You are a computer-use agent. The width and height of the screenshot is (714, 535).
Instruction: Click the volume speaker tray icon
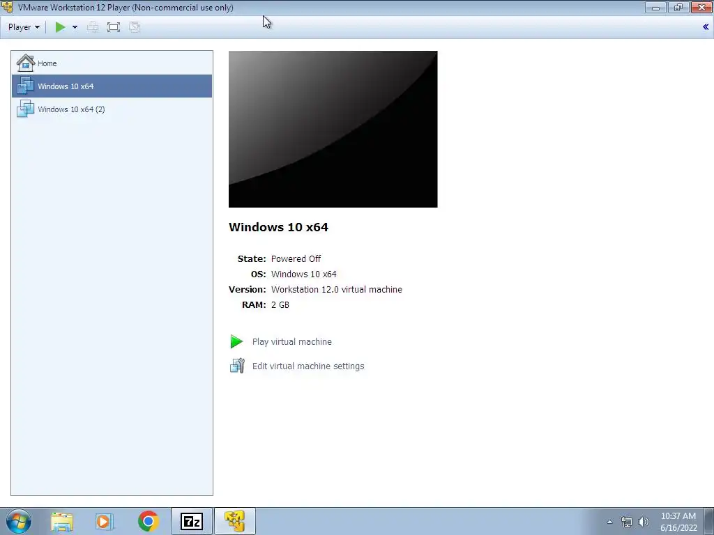pos(644,522)
